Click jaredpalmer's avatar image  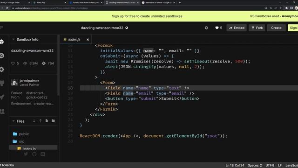(14, 83)
